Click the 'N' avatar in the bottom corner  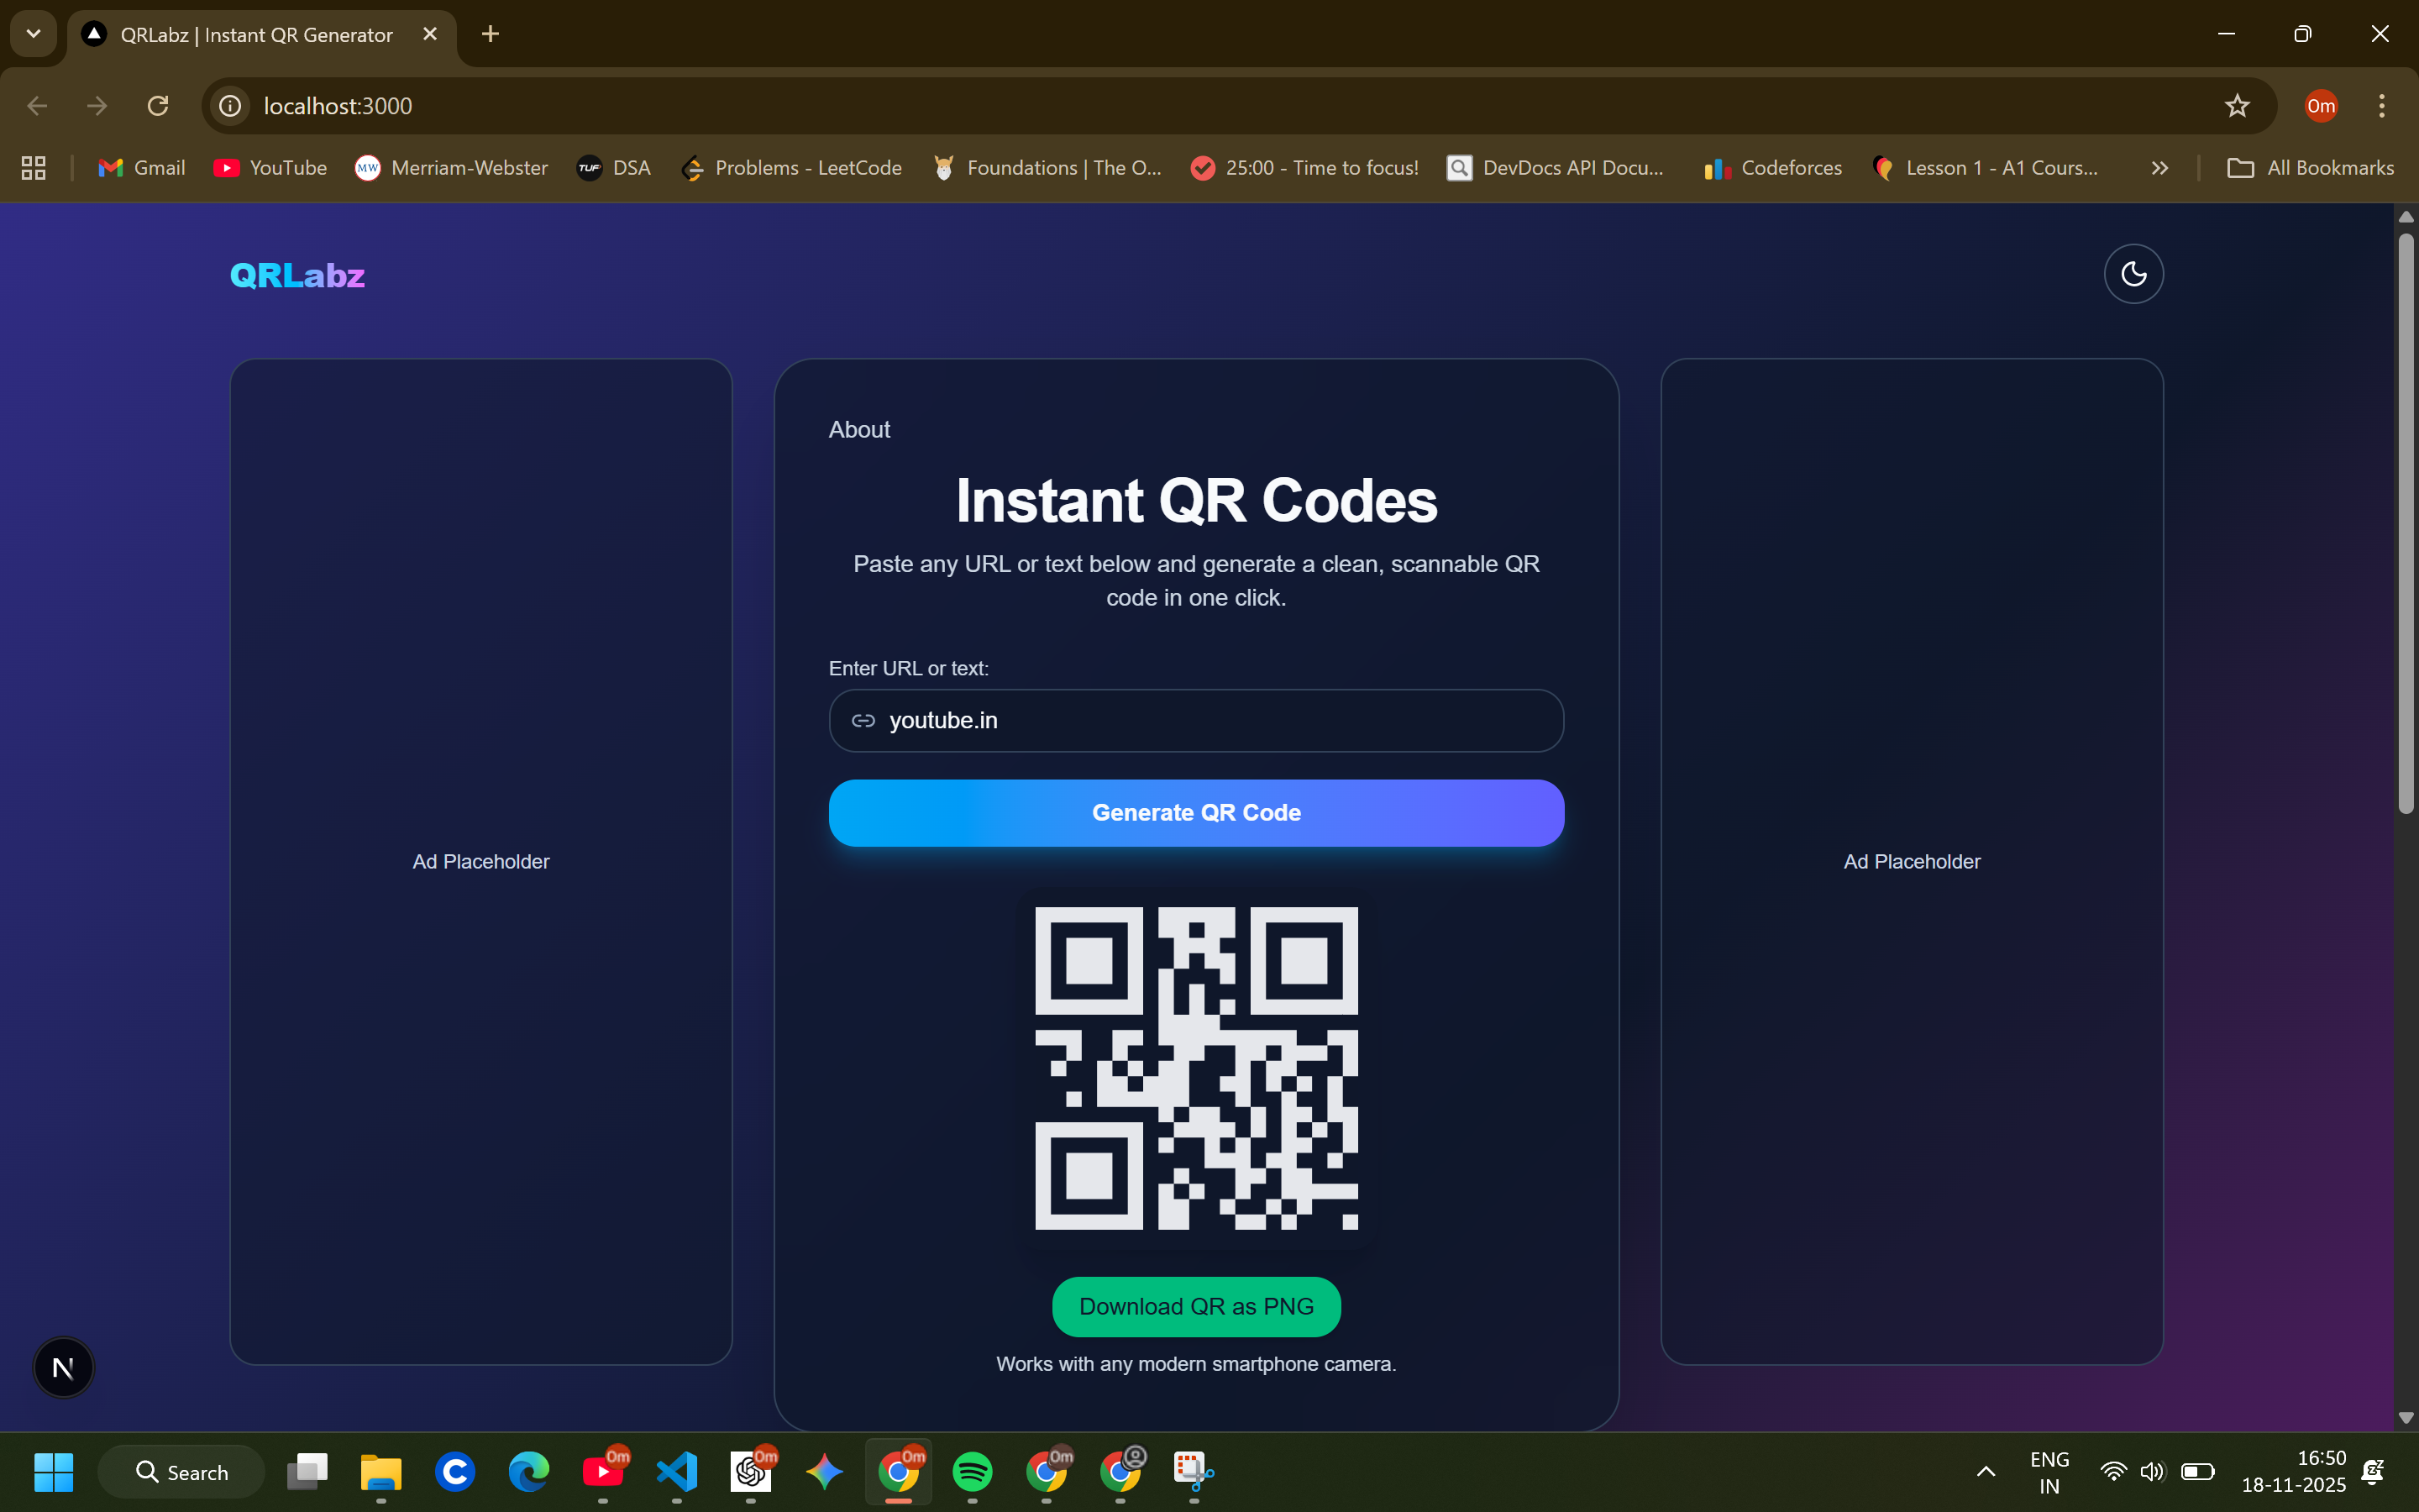63,1367
